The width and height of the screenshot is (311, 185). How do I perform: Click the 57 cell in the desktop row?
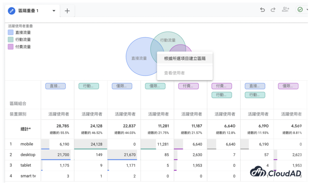[x=266, y=155]
